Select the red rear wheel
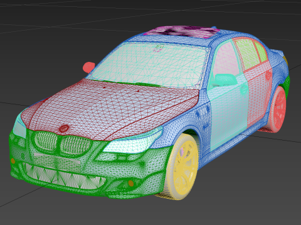The width and height of the screenshot is (301, 225). tap(277, 109)
